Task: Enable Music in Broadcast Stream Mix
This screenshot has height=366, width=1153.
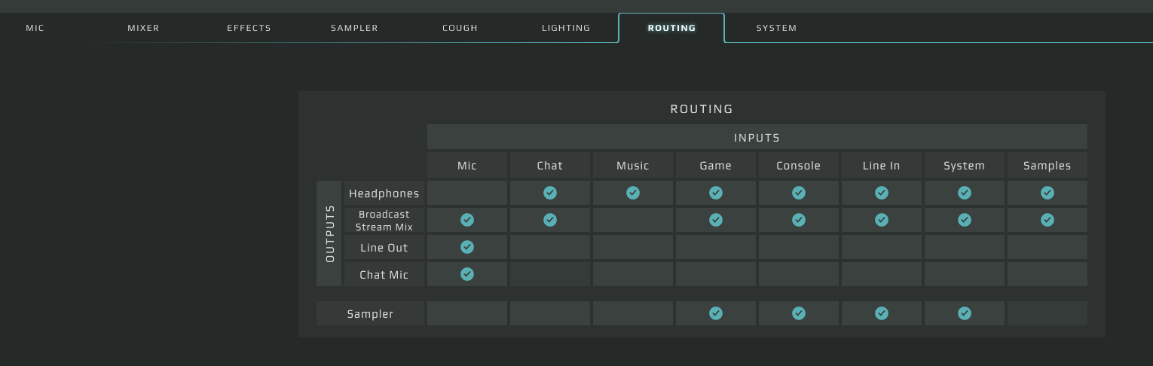Action: click(x=633, y=220)
